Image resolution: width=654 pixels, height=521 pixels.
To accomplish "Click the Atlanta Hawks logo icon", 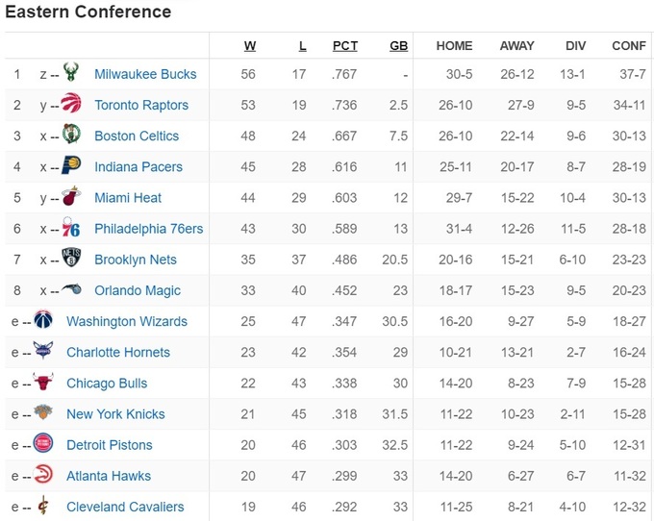I will point(44,476).
